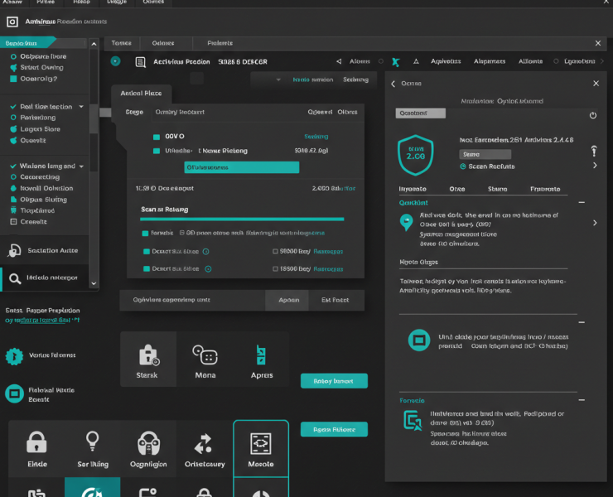Viewport: 613px width, 497px height.
Task: Collapse the Qaetliimt section minus
Action: point(582,203)
